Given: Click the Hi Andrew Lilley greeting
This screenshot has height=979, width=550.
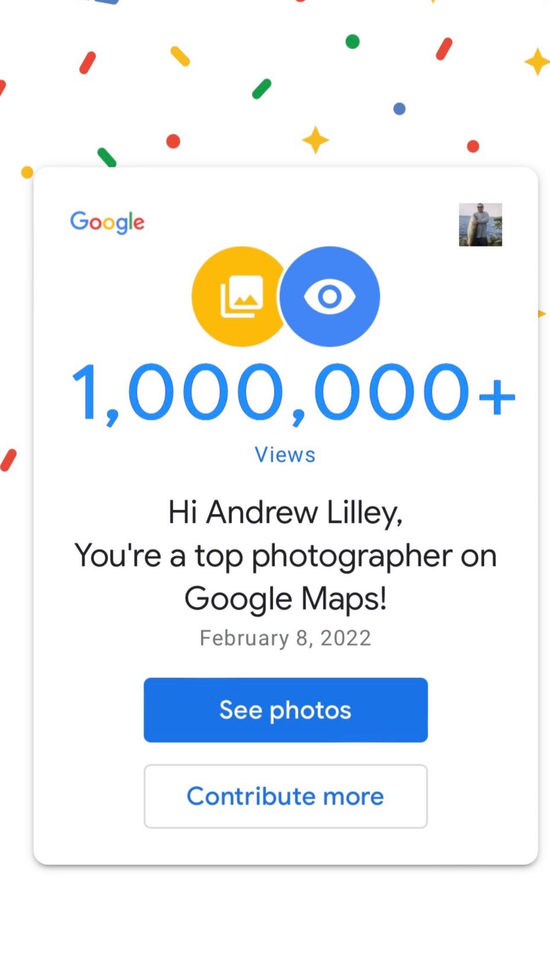Looking at the screenshot, I should click(285, 512).
